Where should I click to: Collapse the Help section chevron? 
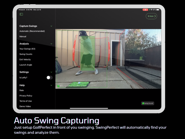pos(51,85)
